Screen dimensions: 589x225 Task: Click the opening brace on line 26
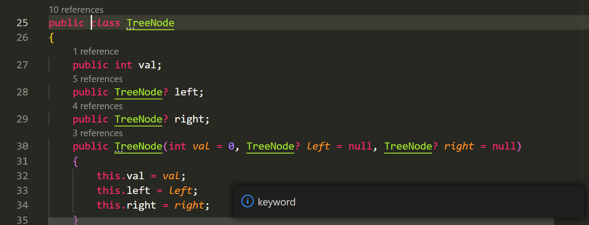coord(52,38)
